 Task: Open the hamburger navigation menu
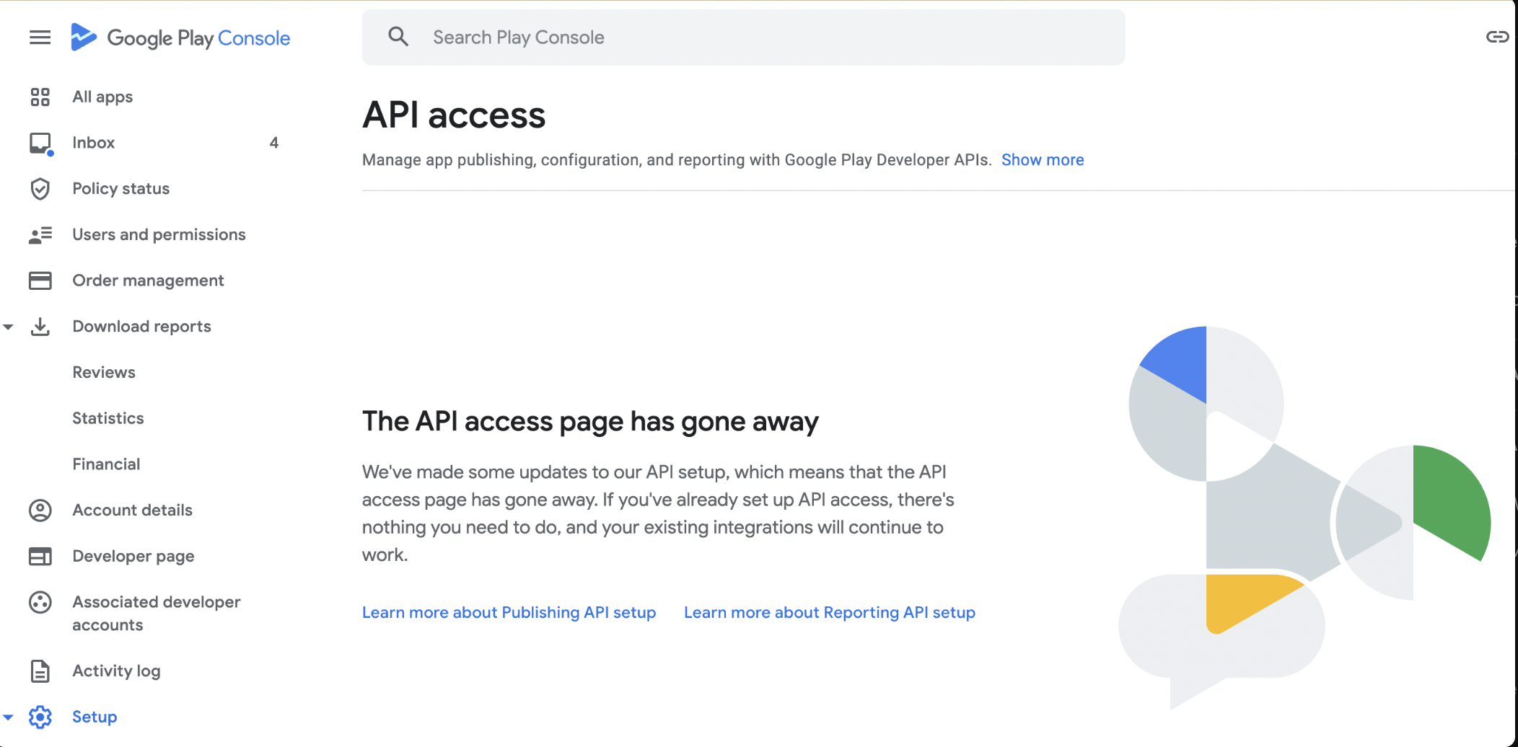point(40,37)
